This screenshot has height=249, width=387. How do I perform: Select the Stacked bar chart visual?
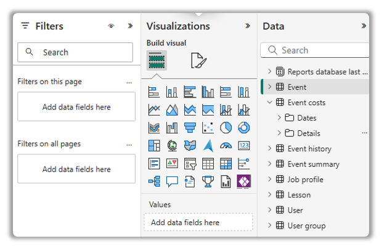tap(154, 92)
